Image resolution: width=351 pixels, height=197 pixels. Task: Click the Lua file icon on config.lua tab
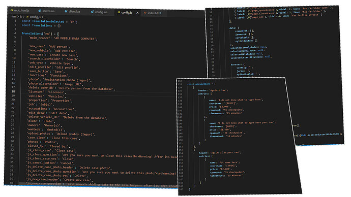pyautogui.click(x=93, y=12)
